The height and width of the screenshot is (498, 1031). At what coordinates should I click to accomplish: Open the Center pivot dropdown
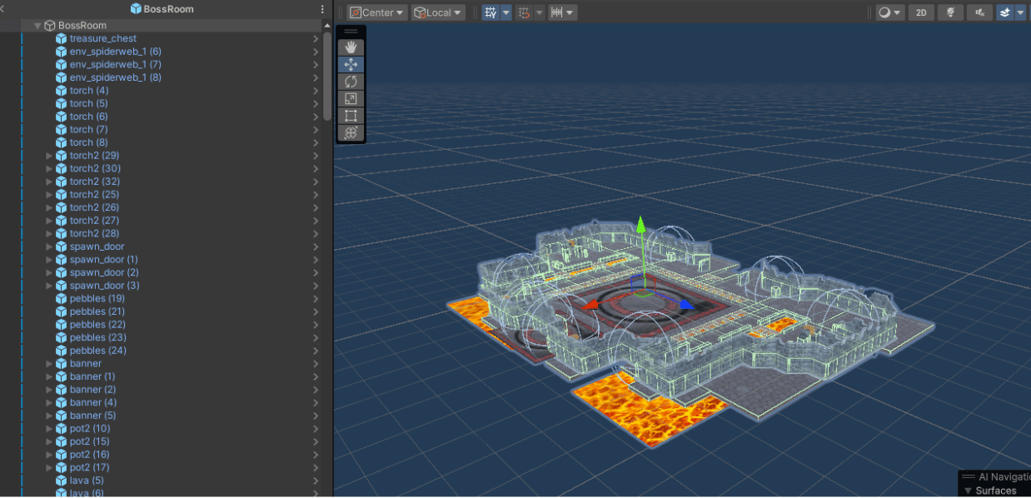click(377, 12)
